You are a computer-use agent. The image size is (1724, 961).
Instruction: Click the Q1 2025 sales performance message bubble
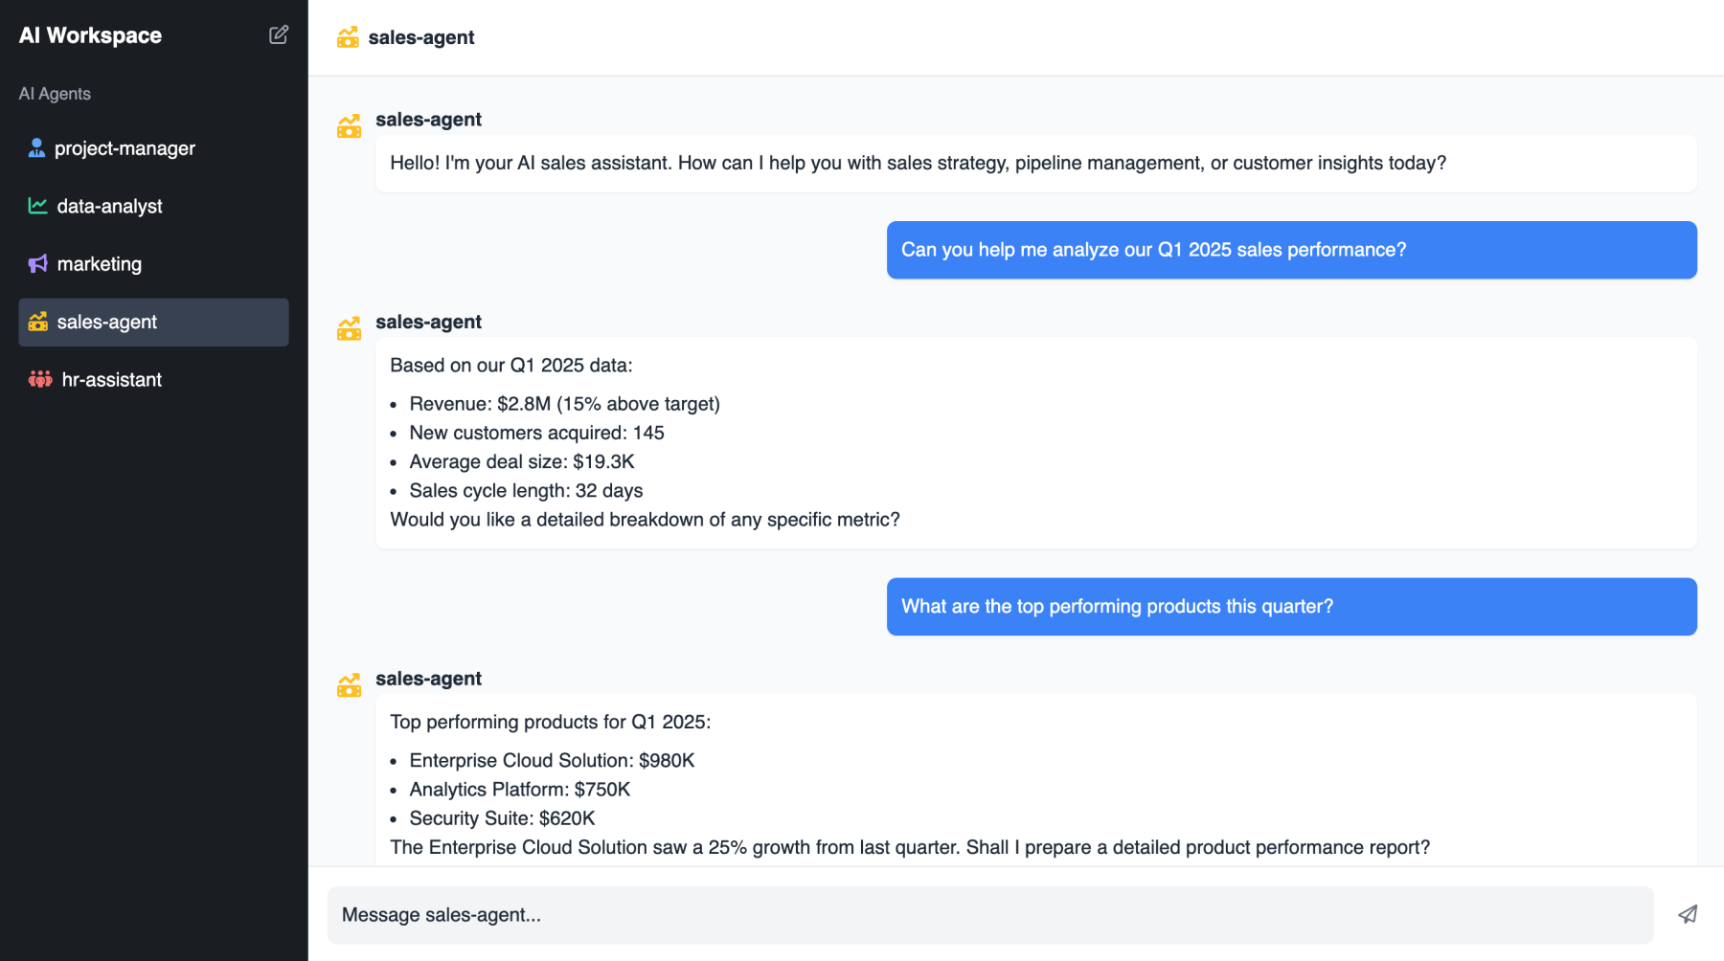point(1291,250)
